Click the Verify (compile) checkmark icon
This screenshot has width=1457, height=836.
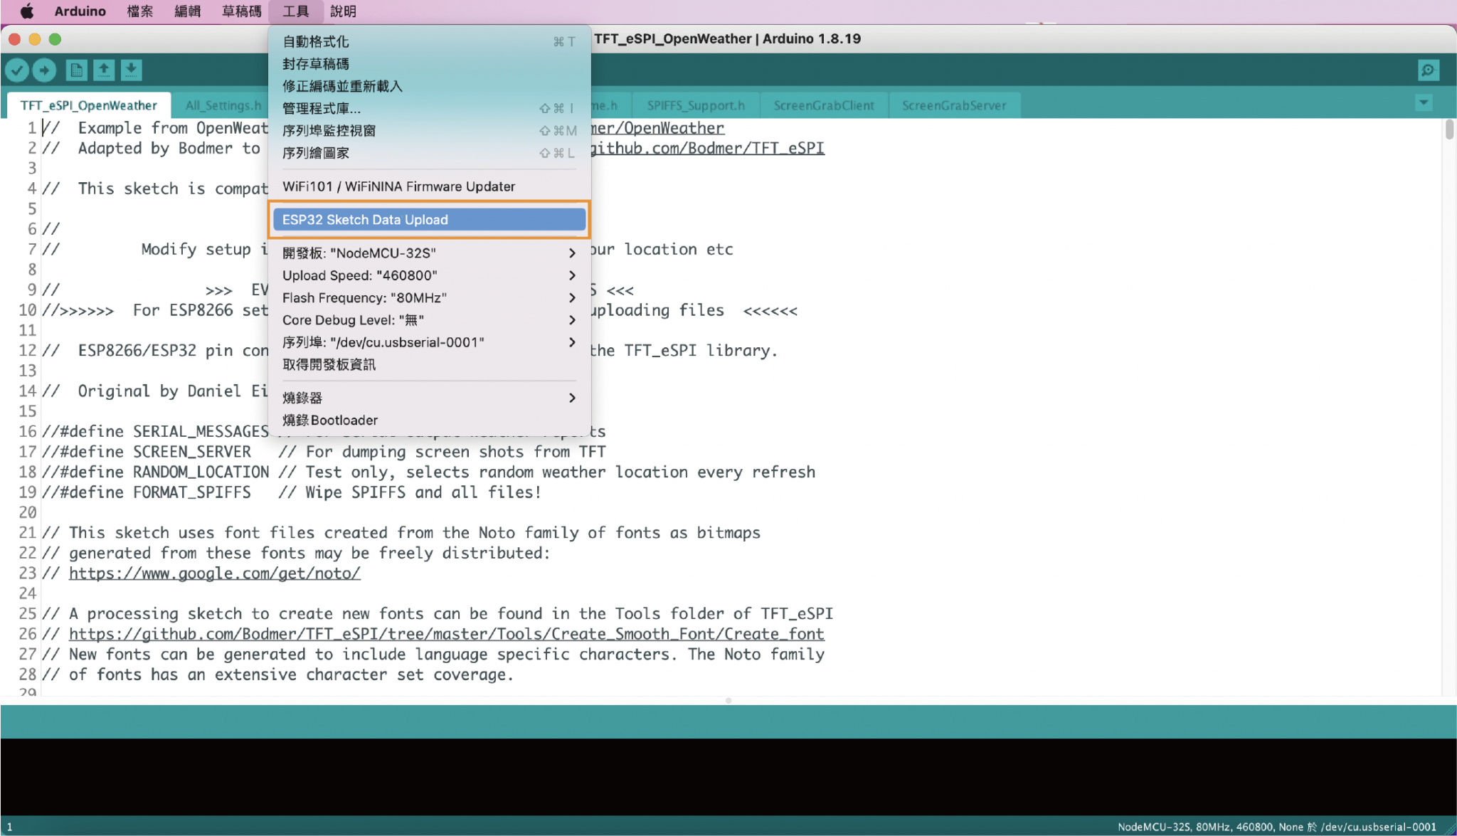tap(18, 70)
